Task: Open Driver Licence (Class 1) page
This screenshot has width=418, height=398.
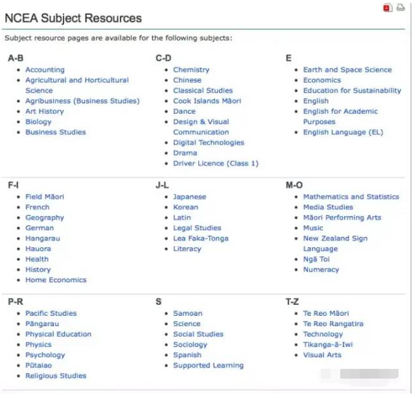Action: [x=216, y=164]
